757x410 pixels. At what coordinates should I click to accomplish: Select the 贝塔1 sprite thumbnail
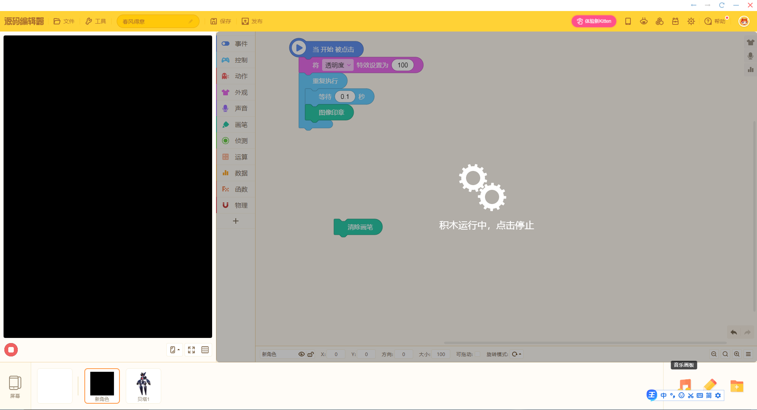(144, 386)
